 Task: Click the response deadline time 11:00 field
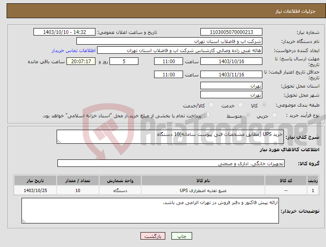click(169, 61)
